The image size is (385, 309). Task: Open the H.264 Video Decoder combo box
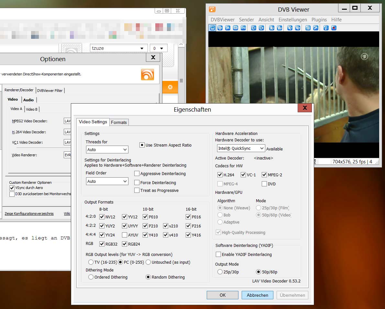[68, 132]
